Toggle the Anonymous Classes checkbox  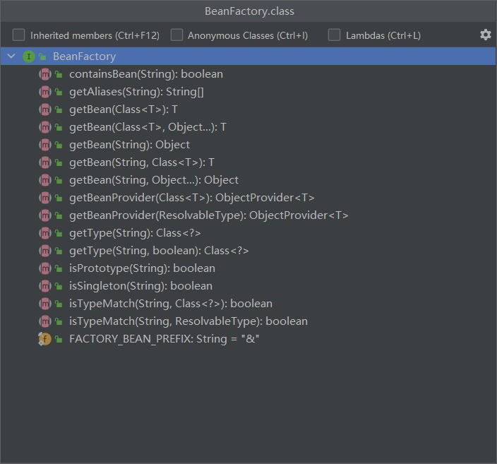click(x=176, y=35)
